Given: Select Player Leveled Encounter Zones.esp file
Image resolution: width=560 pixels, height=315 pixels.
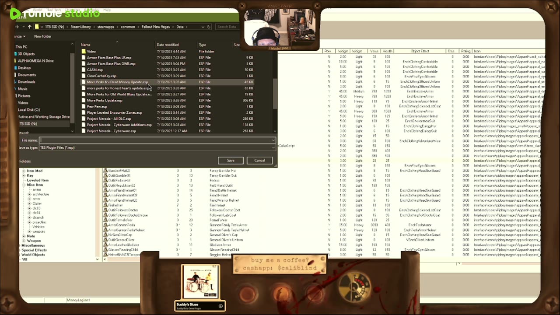Looking at the screenshot, I should click(114, 112).
